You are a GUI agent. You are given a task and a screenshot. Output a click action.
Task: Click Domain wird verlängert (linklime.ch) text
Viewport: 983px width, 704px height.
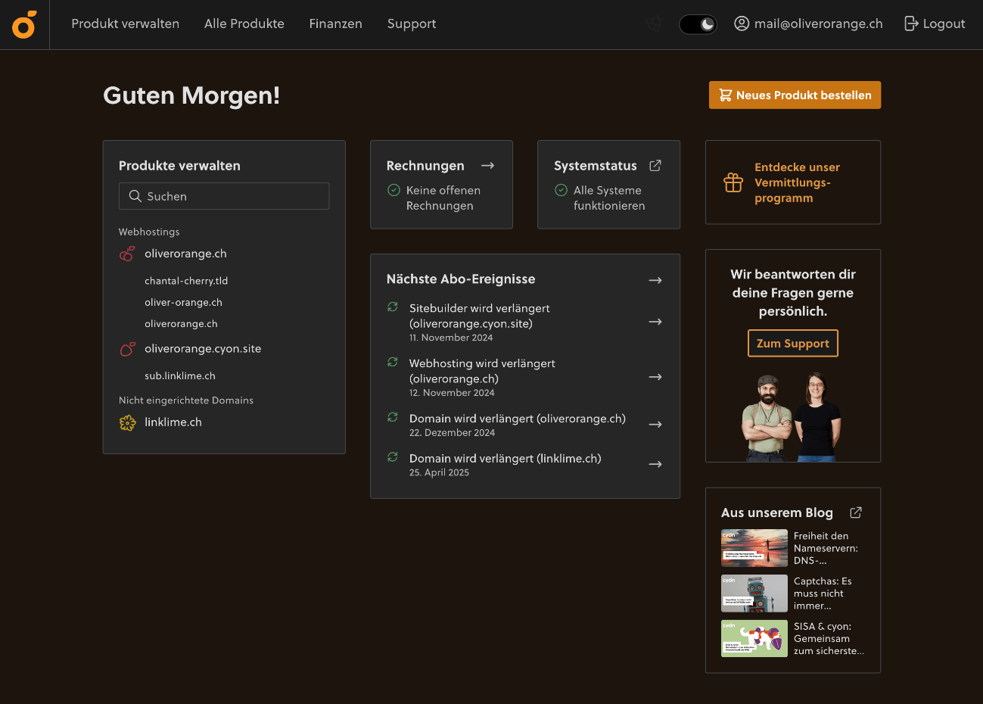[505, 459]
